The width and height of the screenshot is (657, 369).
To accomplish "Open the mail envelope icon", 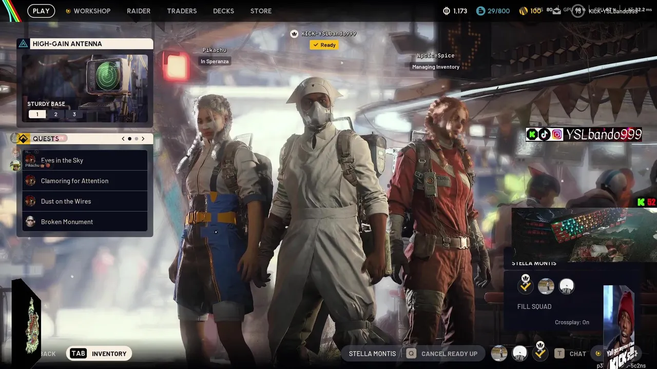I will pyautogui.click(x=557, y=11).
